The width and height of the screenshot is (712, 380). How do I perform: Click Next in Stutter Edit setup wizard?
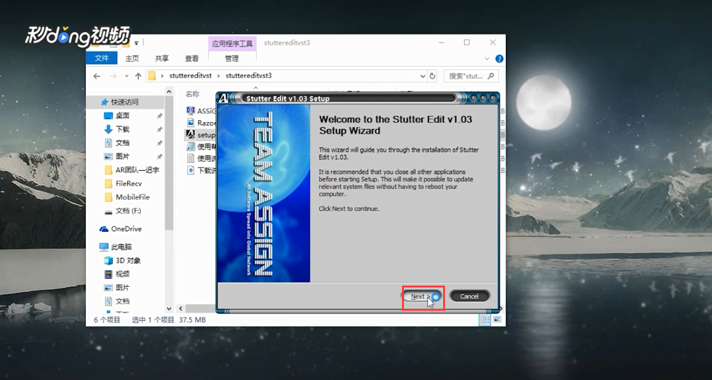(x=422, y=297)
